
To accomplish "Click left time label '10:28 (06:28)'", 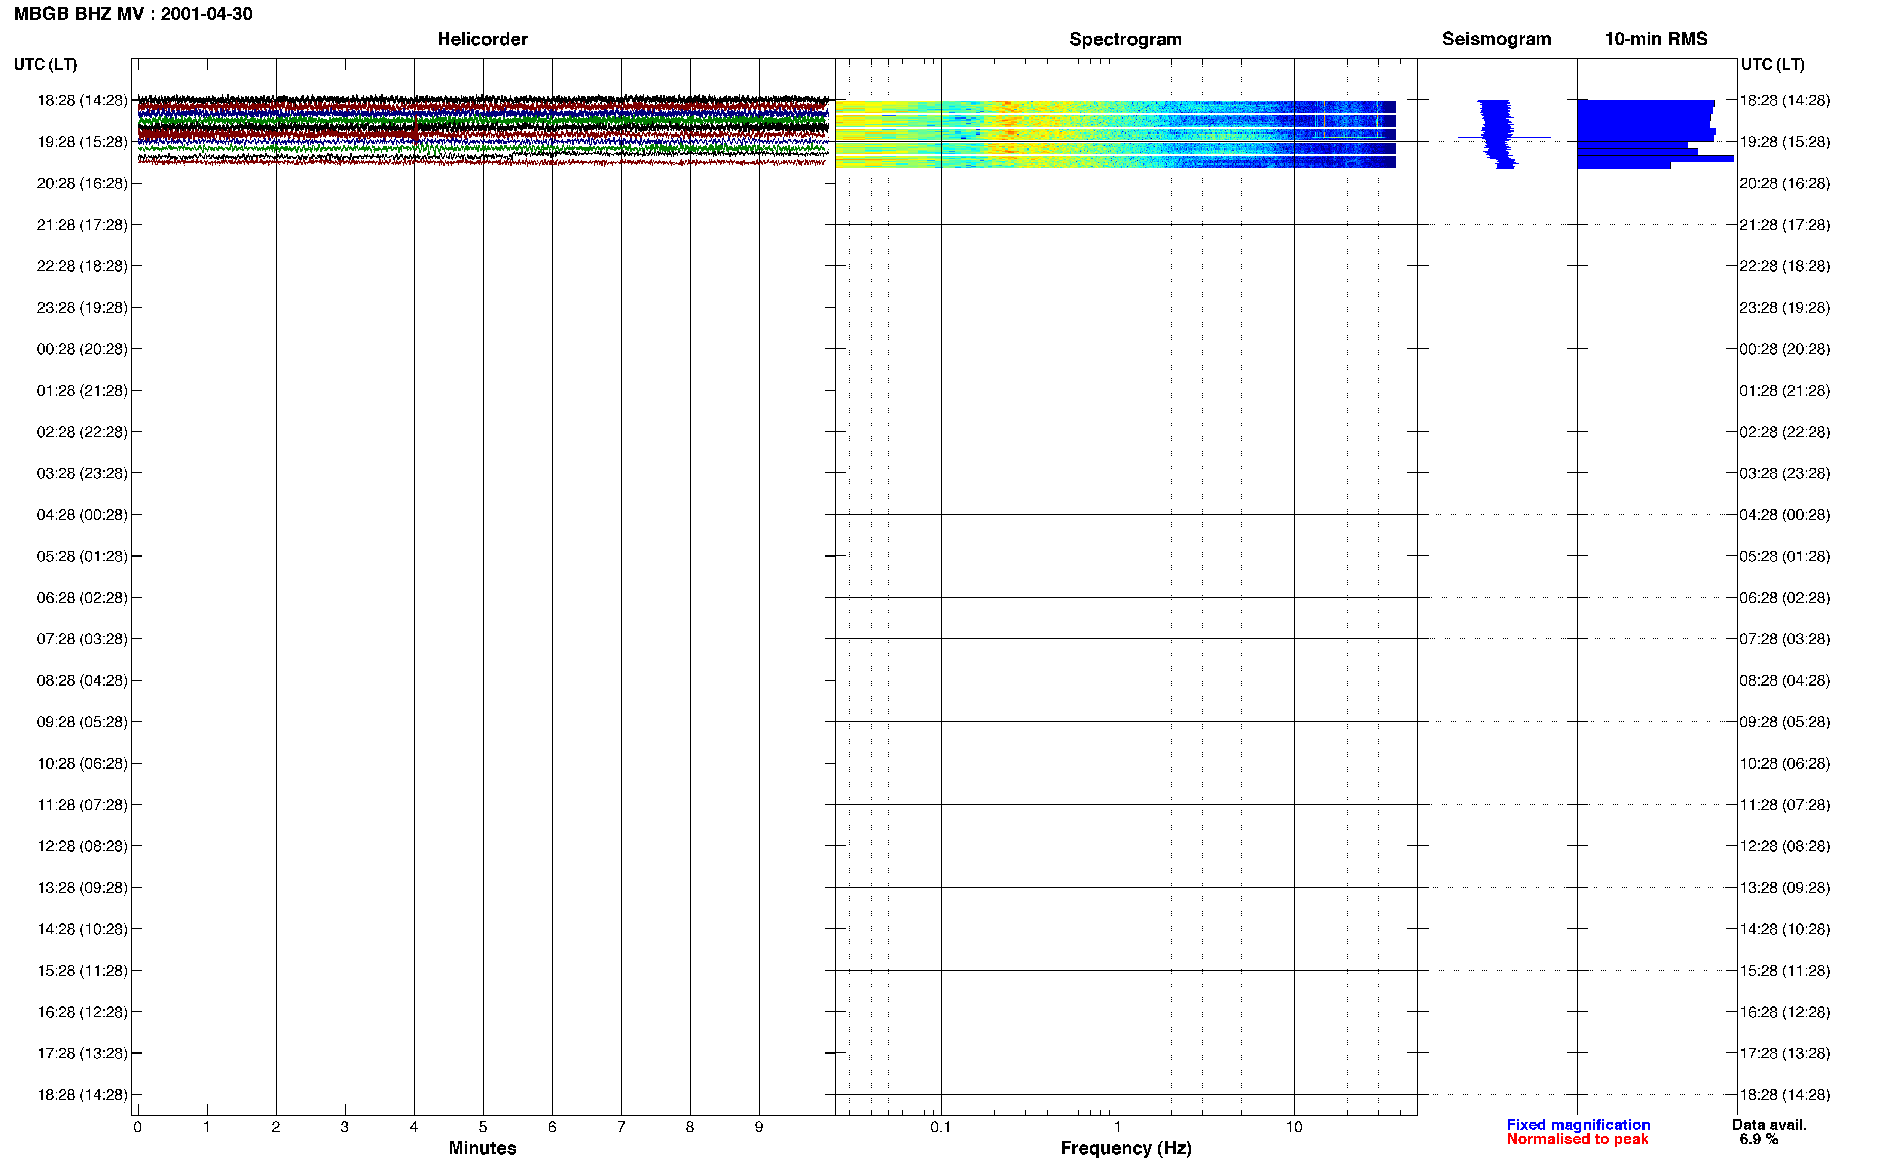I will coord(82,763).
